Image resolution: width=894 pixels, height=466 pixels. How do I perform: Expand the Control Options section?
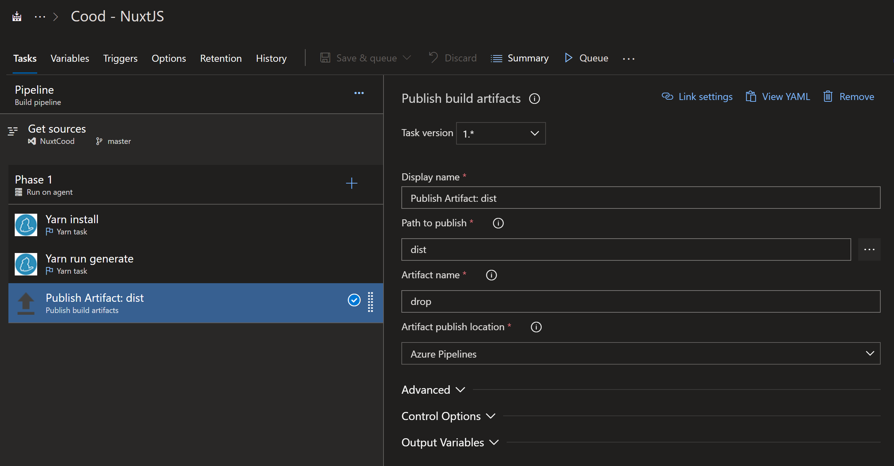point(448,416)
